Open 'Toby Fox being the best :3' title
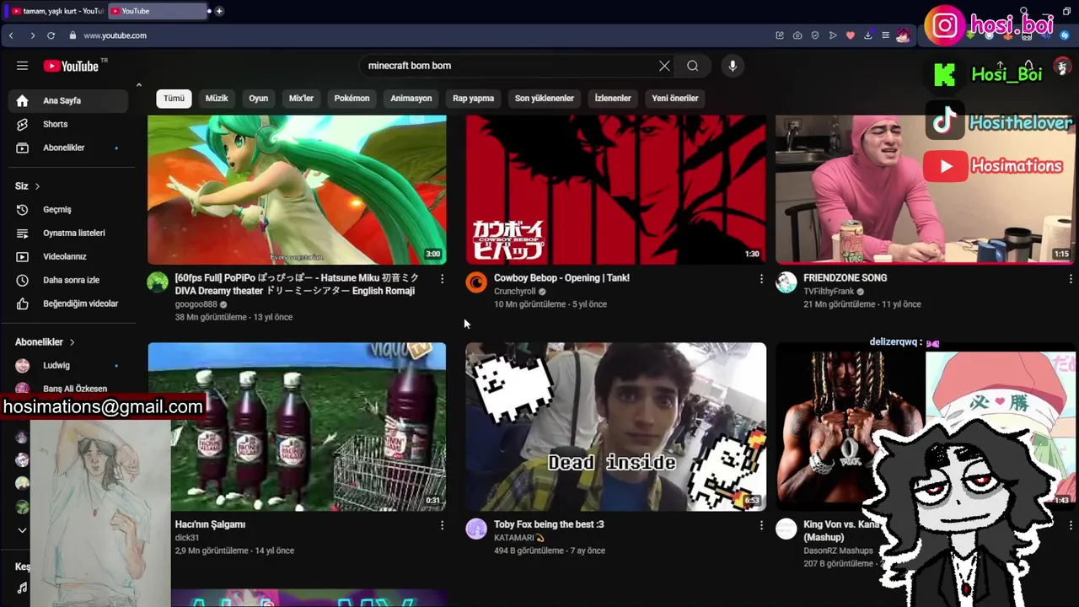1079x607 pixels. tap(549, 524)
